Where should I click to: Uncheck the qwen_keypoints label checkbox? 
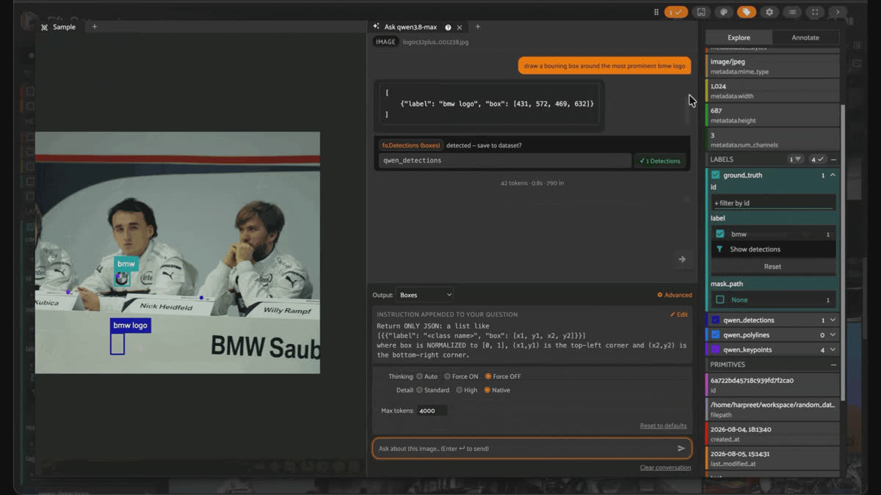[x=716, y=350]
